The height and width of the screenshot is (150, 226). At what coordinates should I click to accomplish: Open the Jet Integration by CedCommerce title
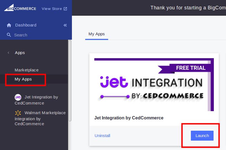coord(129,118)
